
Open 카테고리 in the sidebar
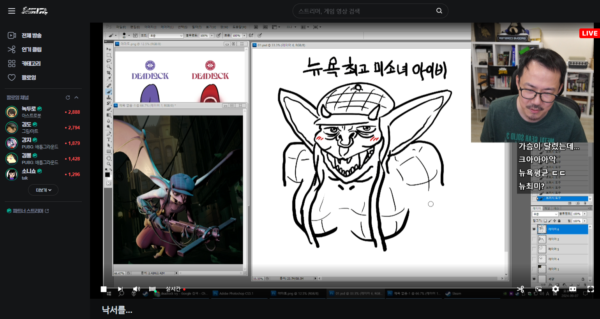[25, 63]
